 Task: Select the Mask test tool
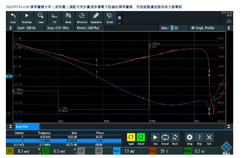(x=68, y=18)
